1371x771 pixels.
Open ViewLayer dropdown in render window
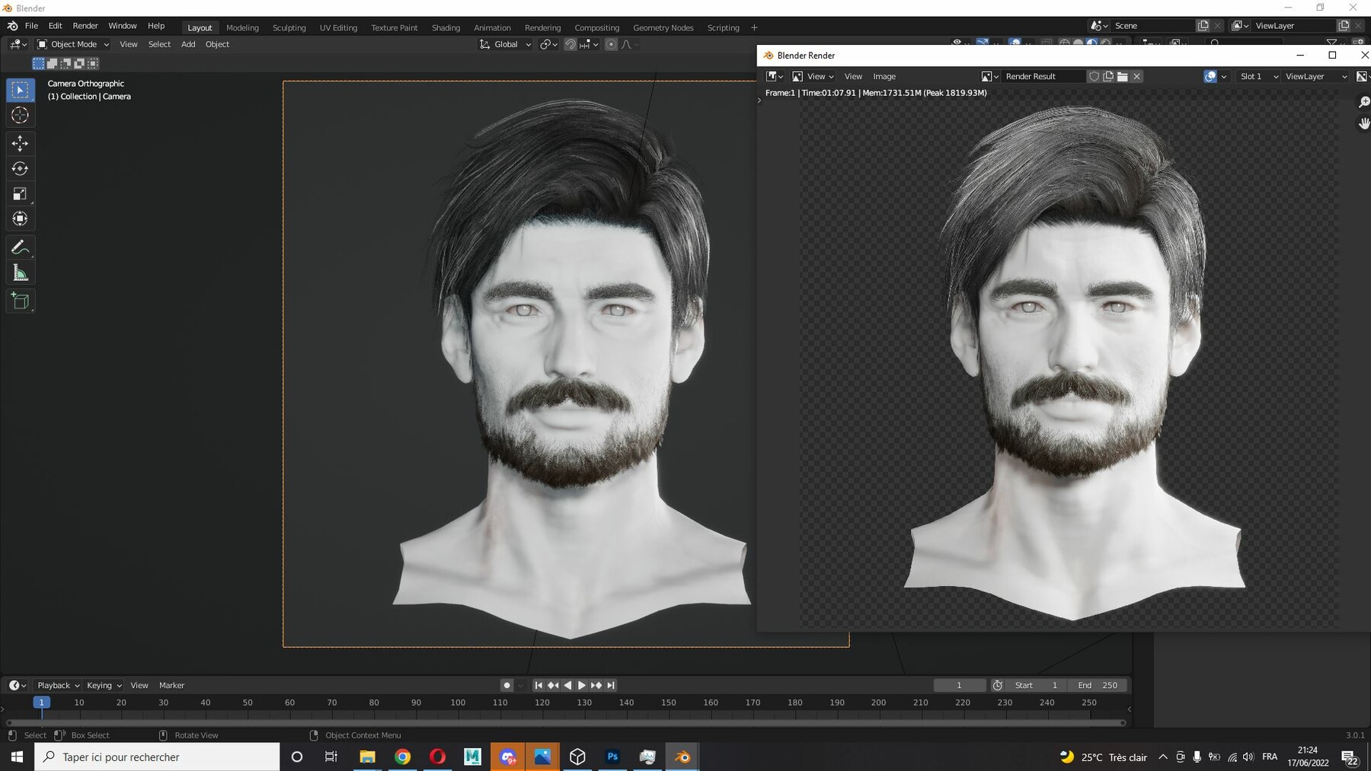(x=1315, y=76)
